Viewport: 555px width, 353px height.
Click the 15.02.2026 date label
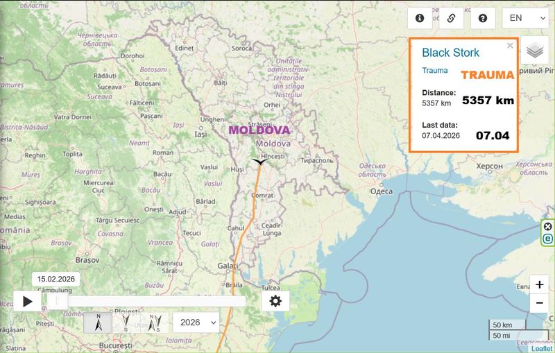56,279
